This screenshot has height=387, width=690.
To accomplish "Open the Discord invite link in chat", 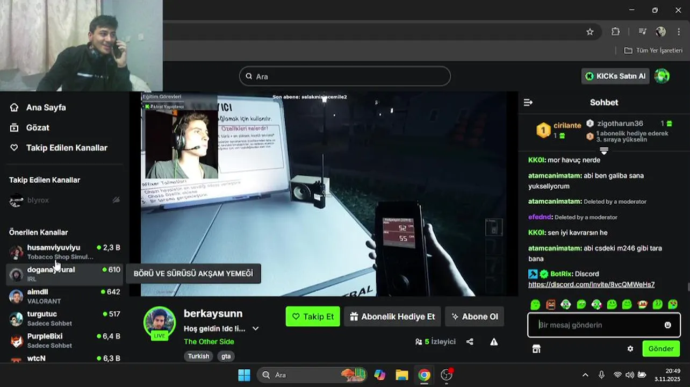I will (x=591, y=284).
